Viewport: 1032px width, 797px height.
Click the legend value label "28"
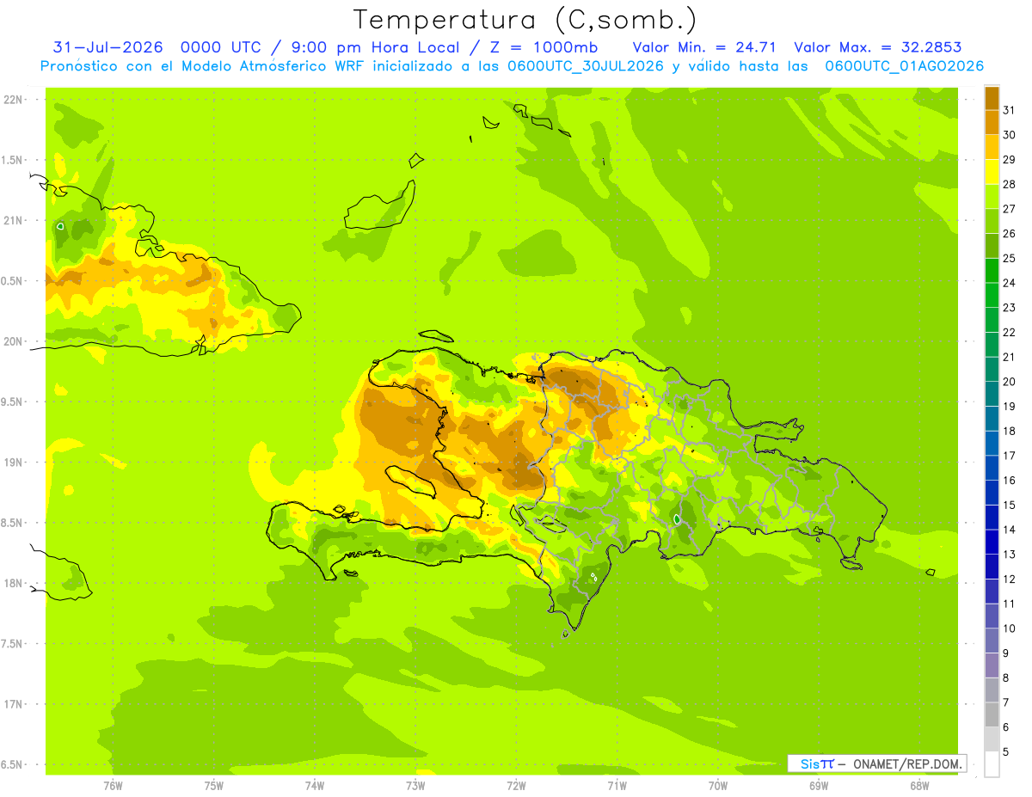tap(1009, 184)
